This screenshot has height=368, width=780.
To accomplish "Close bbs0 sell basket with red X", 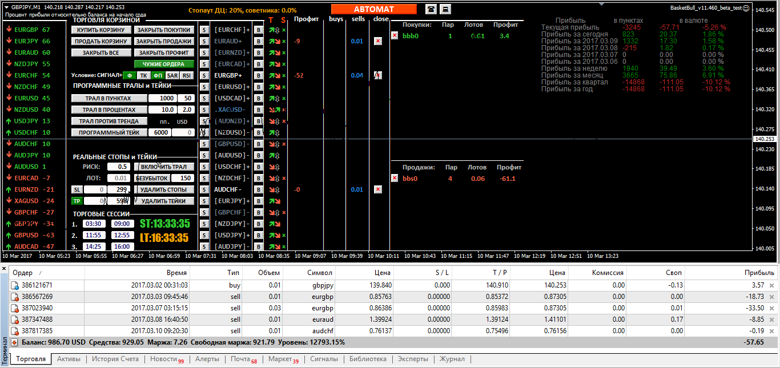I will pos(395,178).
